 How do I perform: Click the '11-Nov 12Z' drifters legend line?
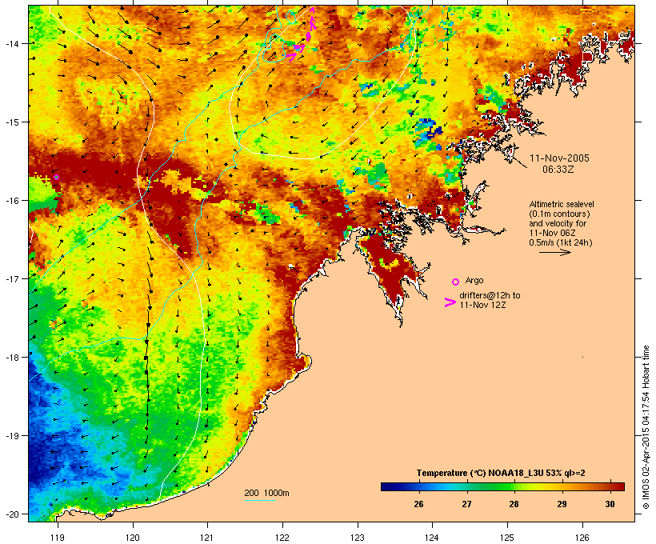[x=482, y=305]
